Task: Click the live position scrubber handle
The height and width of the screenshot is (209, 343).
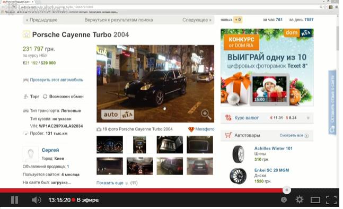Action: 287,190
